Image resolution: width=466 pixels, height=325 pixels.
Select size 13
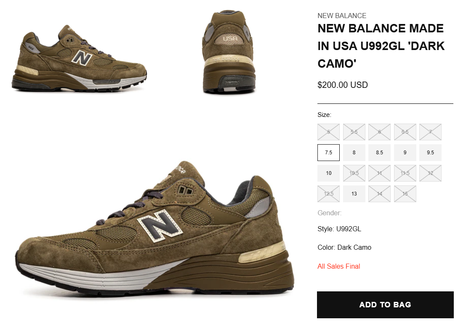point(354,194)
